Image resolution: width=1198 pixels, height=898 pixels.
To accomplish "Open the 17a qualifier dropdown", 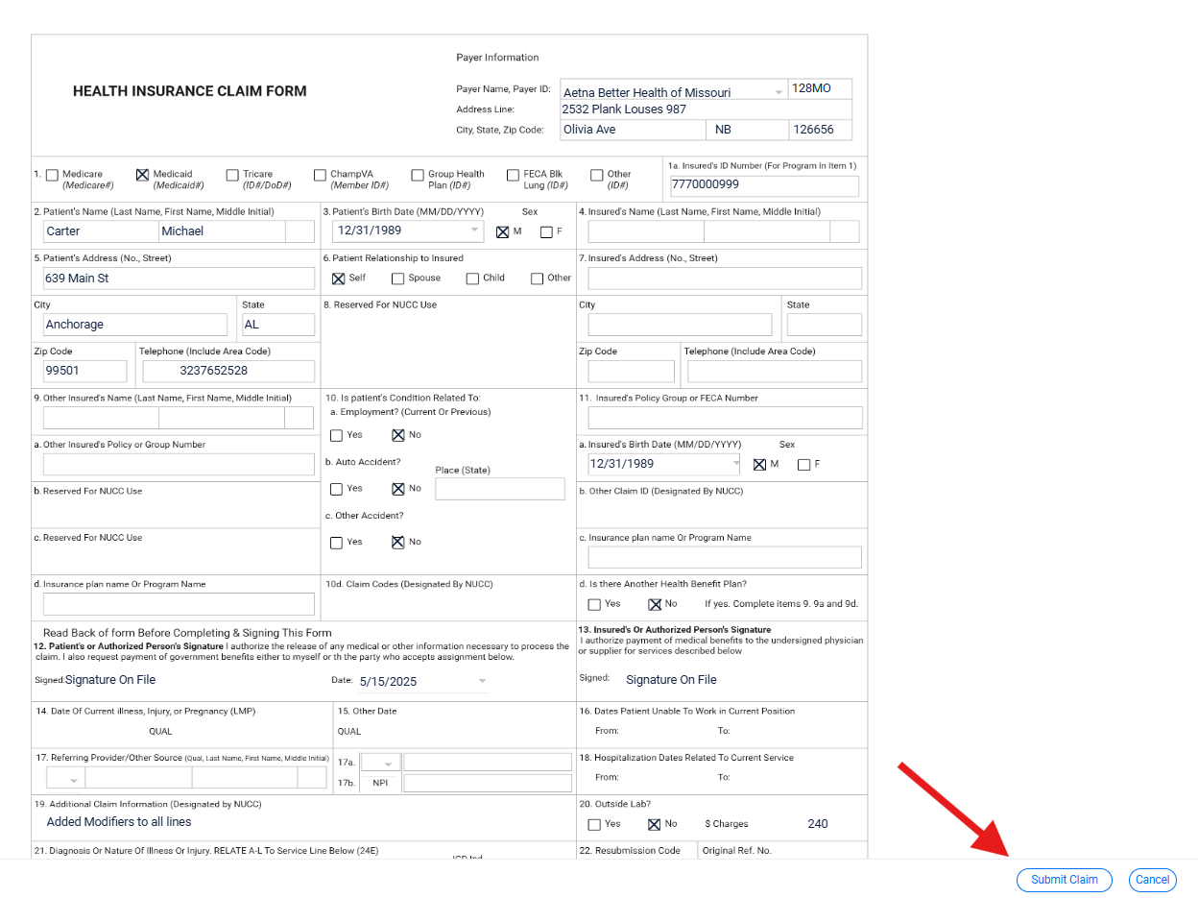I will tap(388, 765).
